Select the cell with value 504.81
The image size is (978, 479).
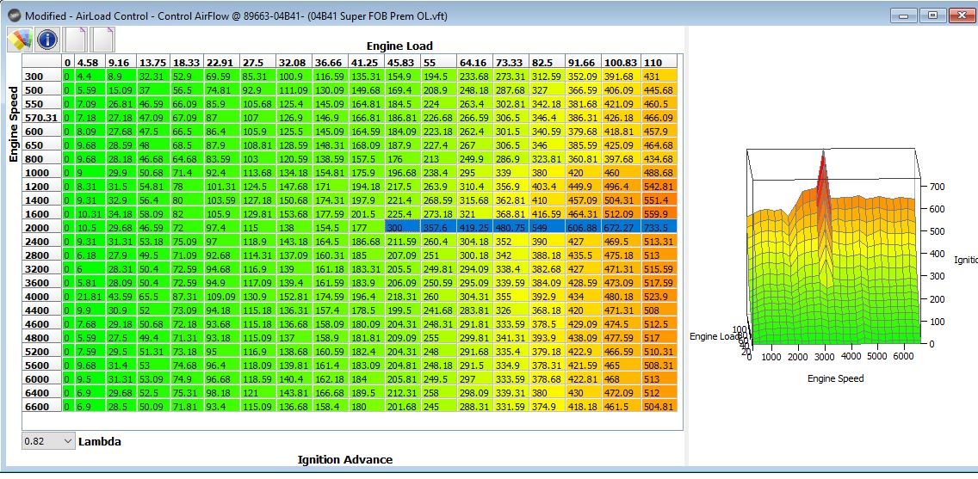tap(659, 406)
